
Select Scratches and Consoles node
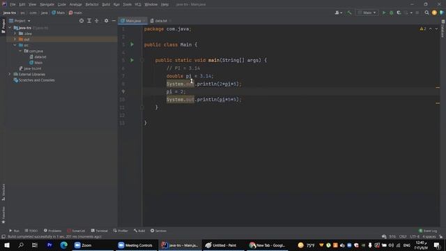34,80
